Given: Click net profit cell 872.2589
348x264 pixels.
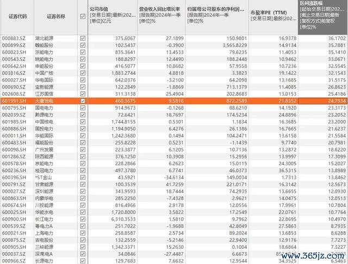Looking at the screenshot, I should click(237, 101).
